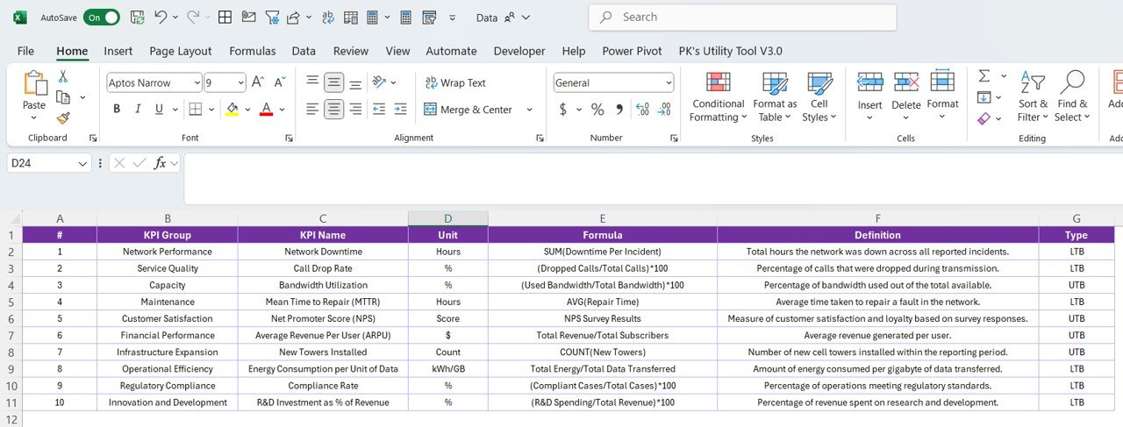This screenshot has width=1123, height=427.
Task: Open the Page Layout tab
Action: click(181, 51)
